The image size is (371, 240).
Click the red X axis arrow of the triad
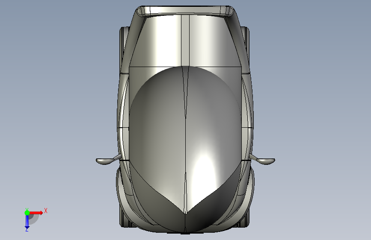click(37, 213)
